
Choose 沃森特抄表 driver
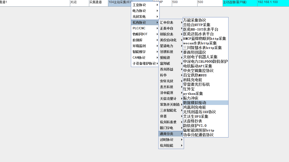point(206,121)
